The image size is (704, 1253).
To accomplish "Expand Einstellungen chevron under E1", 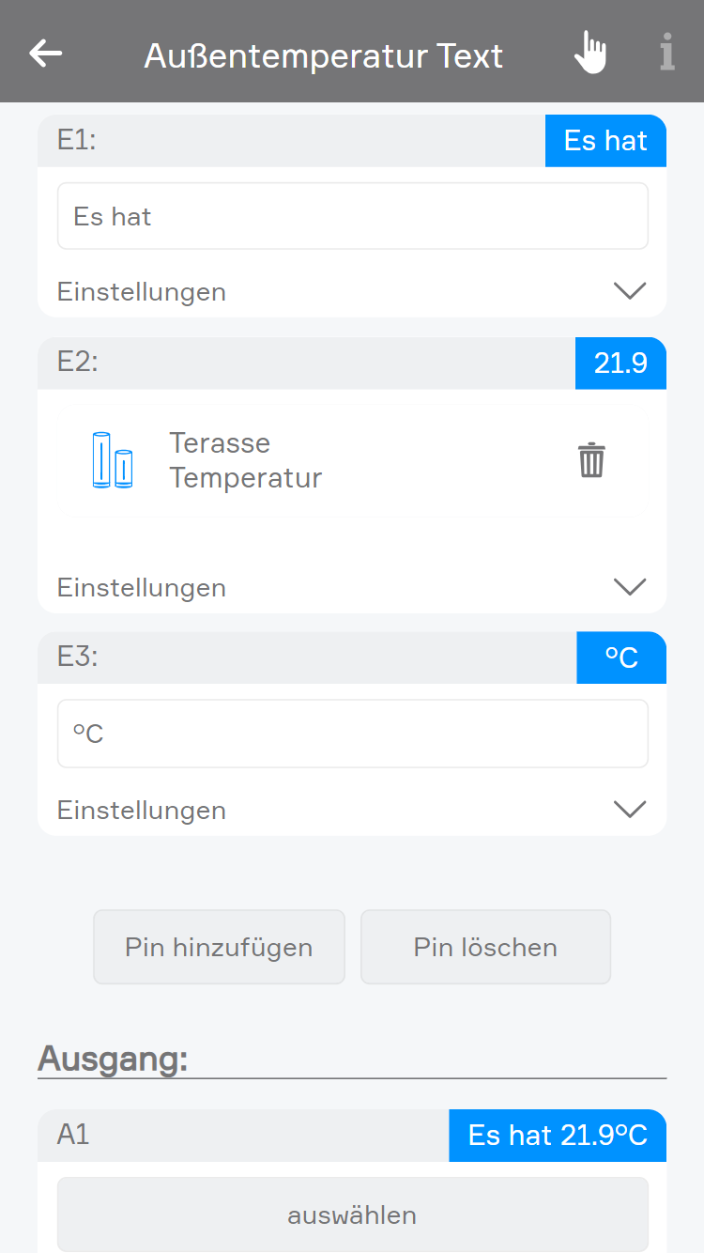I will 629,291.
